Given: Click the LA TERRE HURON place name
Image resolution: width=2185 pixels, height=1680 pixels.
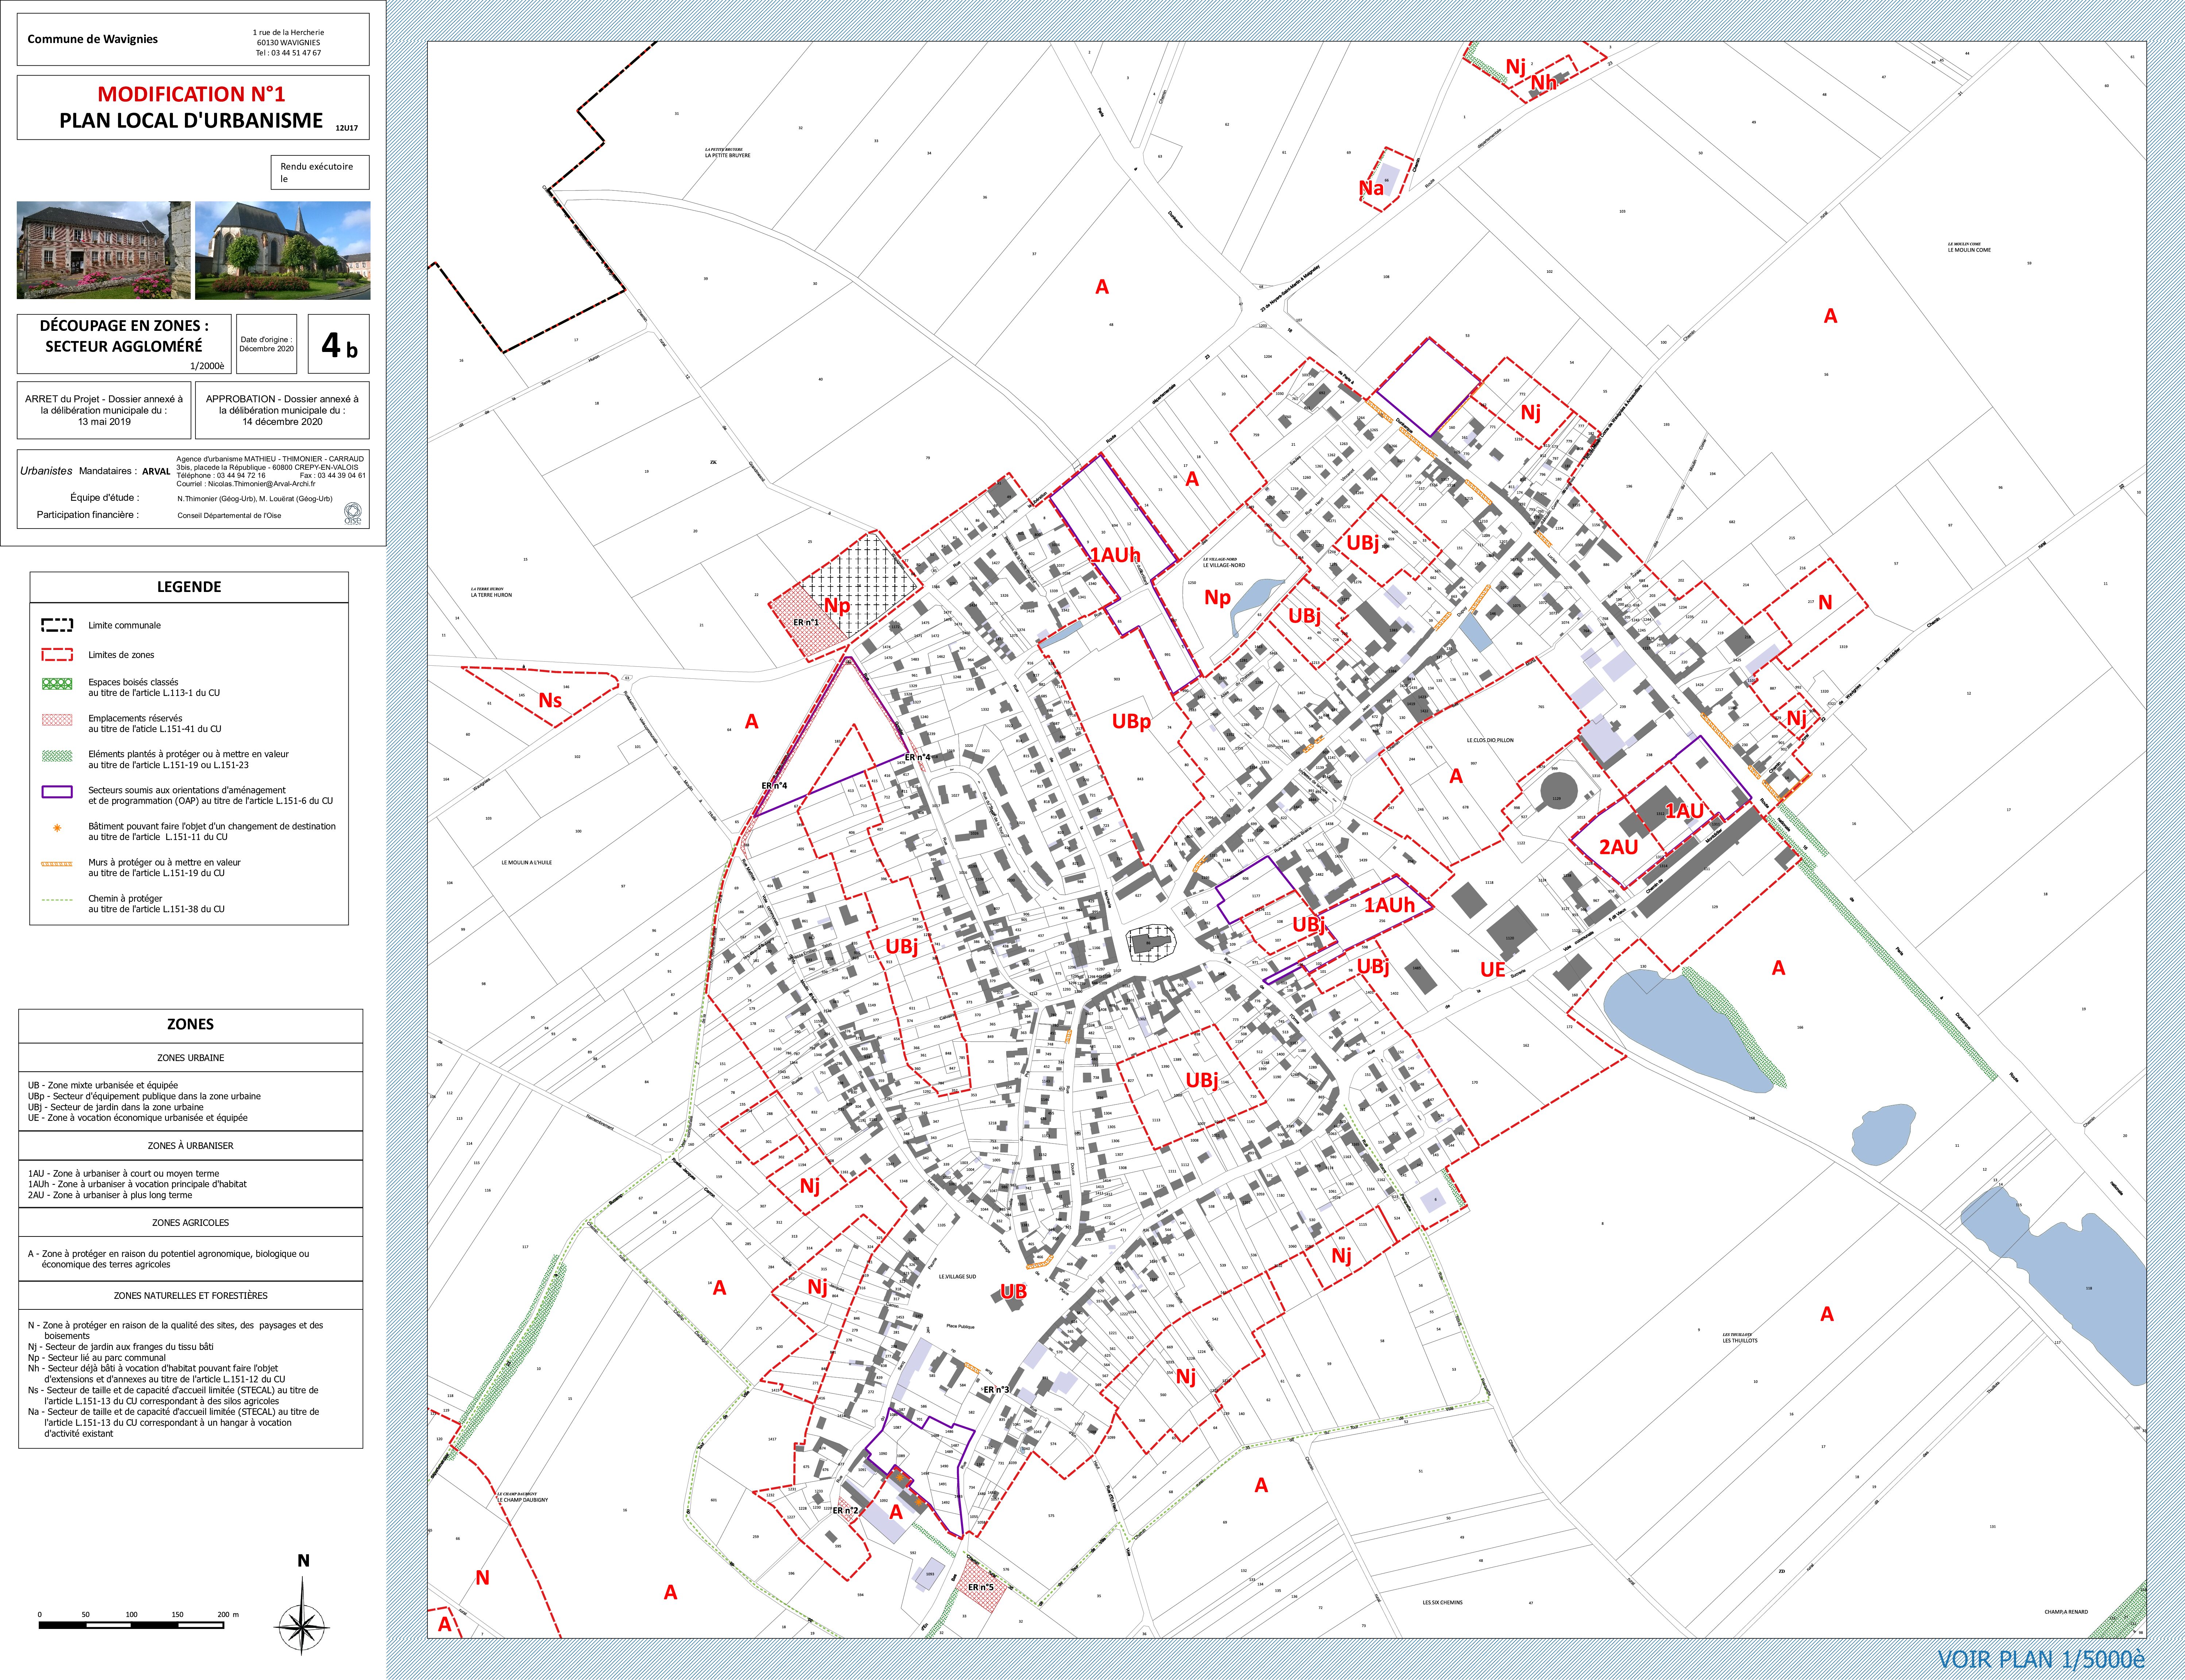Looking at the screenshot, I should coord(491,595).
